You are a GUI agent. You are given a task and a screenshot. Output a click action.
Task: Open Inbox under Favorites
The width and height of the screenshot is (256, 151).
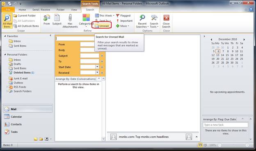tap(15, 41)
